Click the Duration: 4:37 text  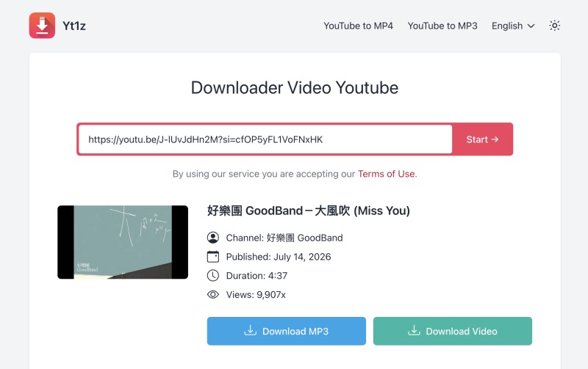tap(257, 276)
